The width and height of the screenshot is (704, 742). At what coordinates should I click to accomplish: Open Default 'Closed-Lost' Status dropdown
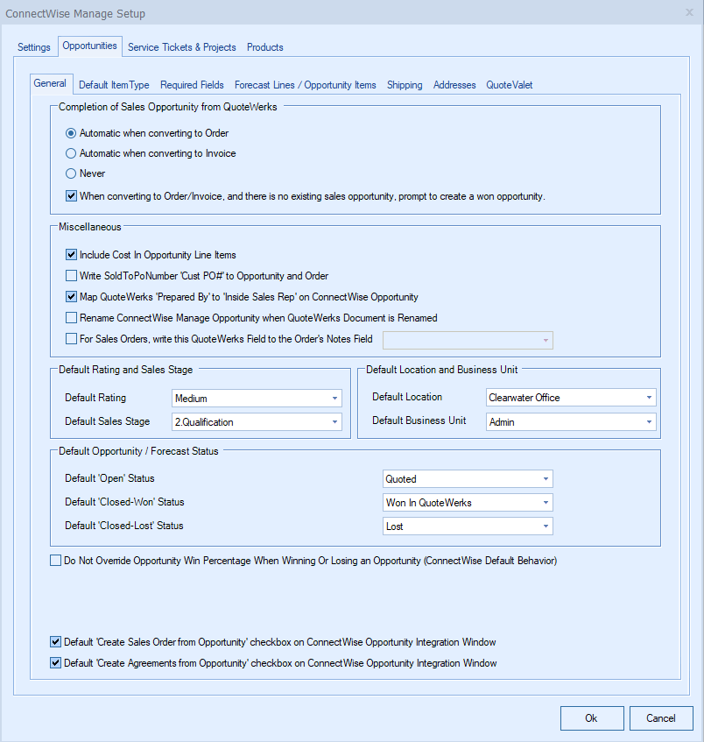pos(468,526)
